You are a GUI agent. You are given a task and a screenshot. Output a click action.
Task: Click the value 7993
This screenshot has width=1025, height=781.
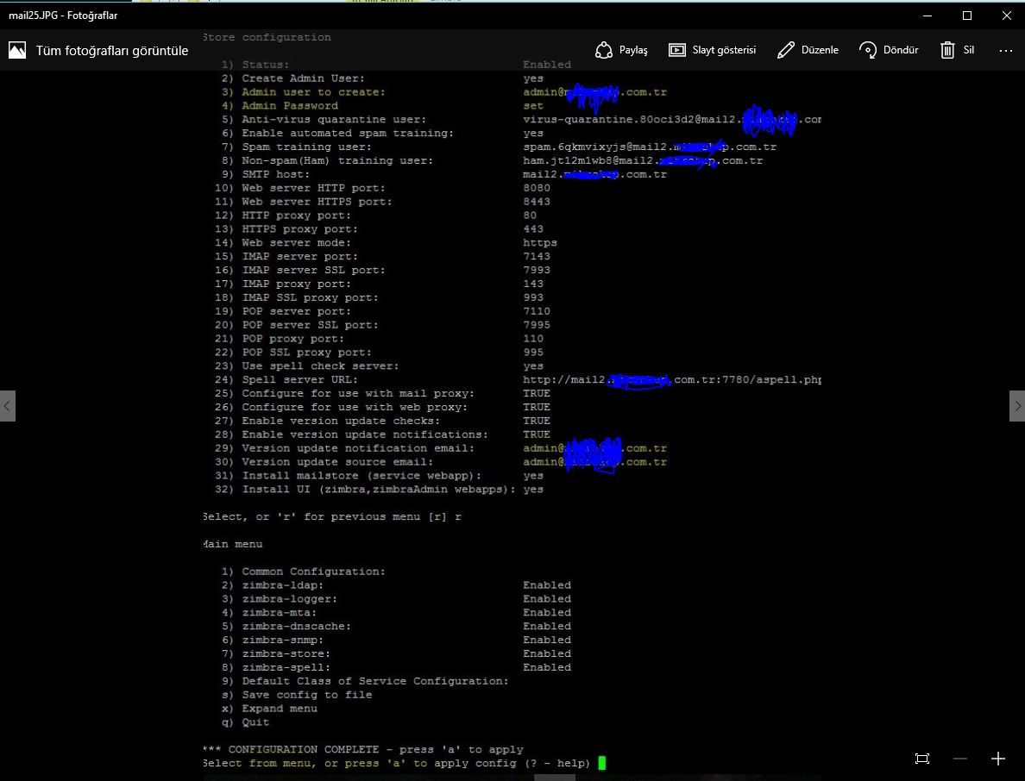pos(537,271)
